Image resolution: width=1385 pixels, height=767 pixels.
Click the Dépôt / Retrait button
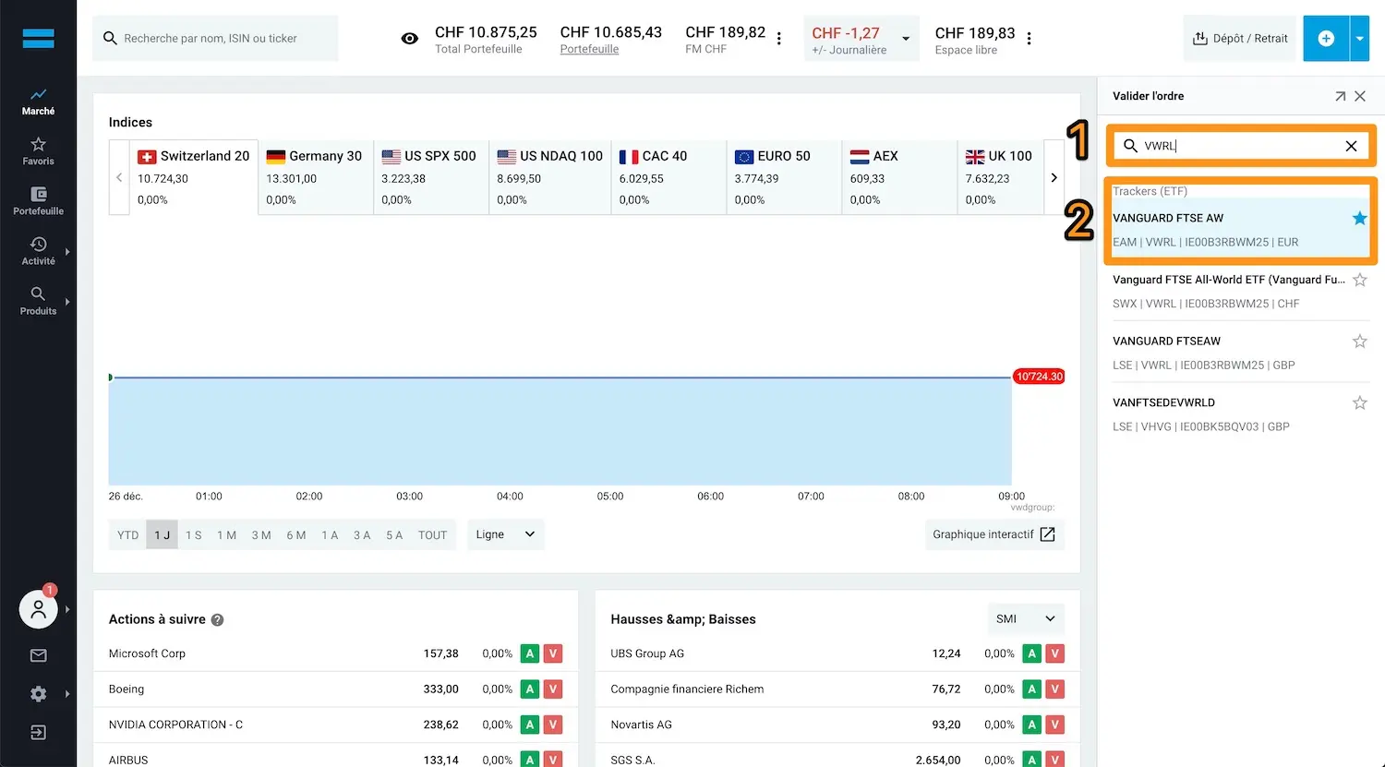[x=1240, y=38]
